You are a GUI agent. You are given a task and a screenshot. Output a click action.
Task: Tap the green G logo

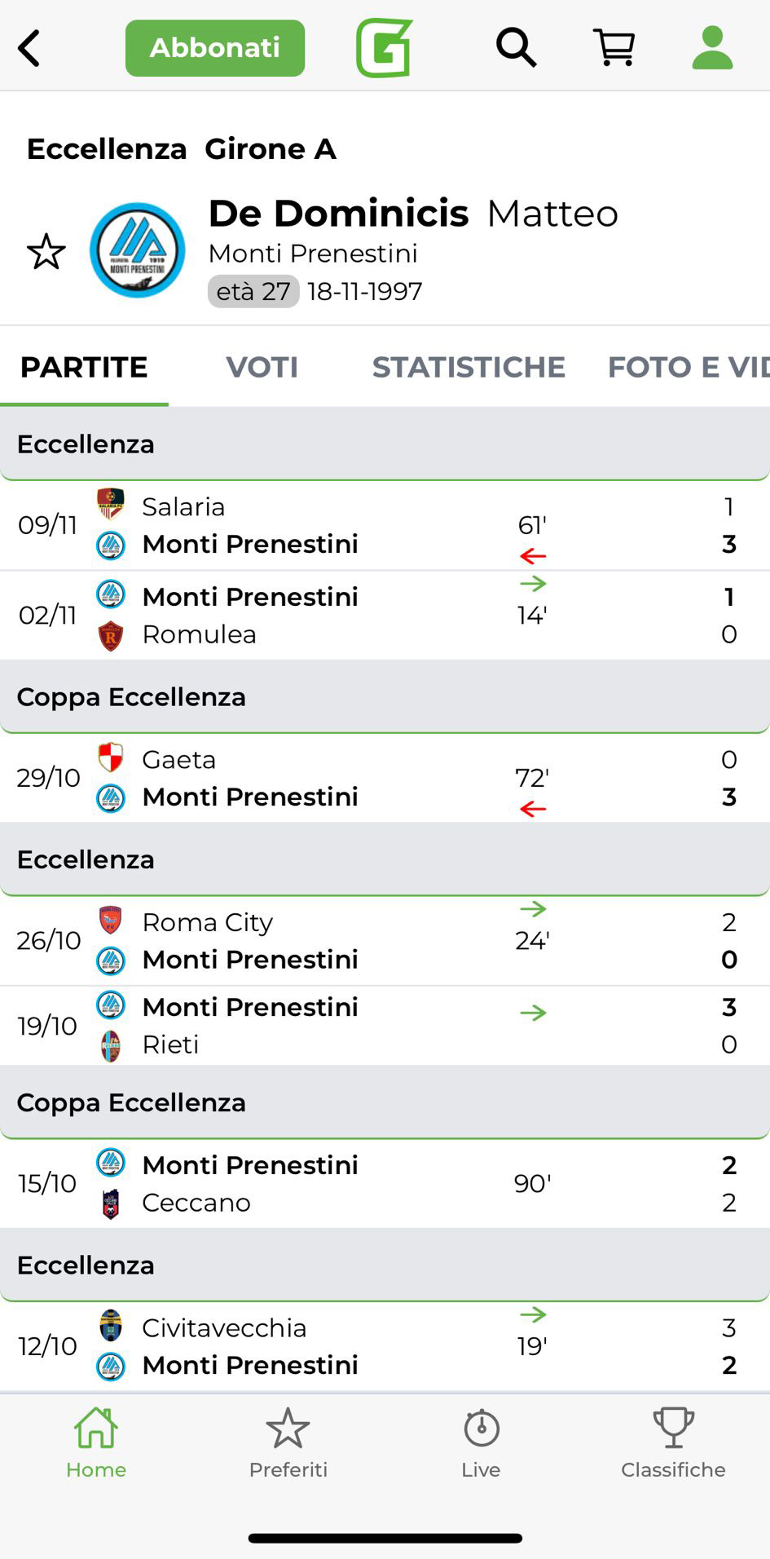click(384, 48)
